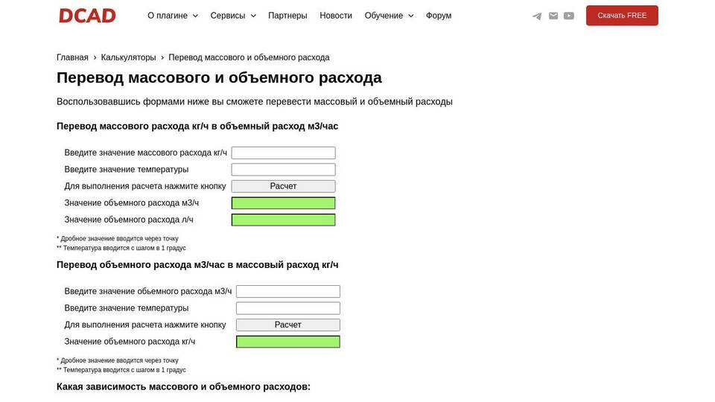Click heading 'Перевод массового расхода кг/ч в объемный расход м3/час'
The image size is (715, 402).
click(x=197, y=127)
